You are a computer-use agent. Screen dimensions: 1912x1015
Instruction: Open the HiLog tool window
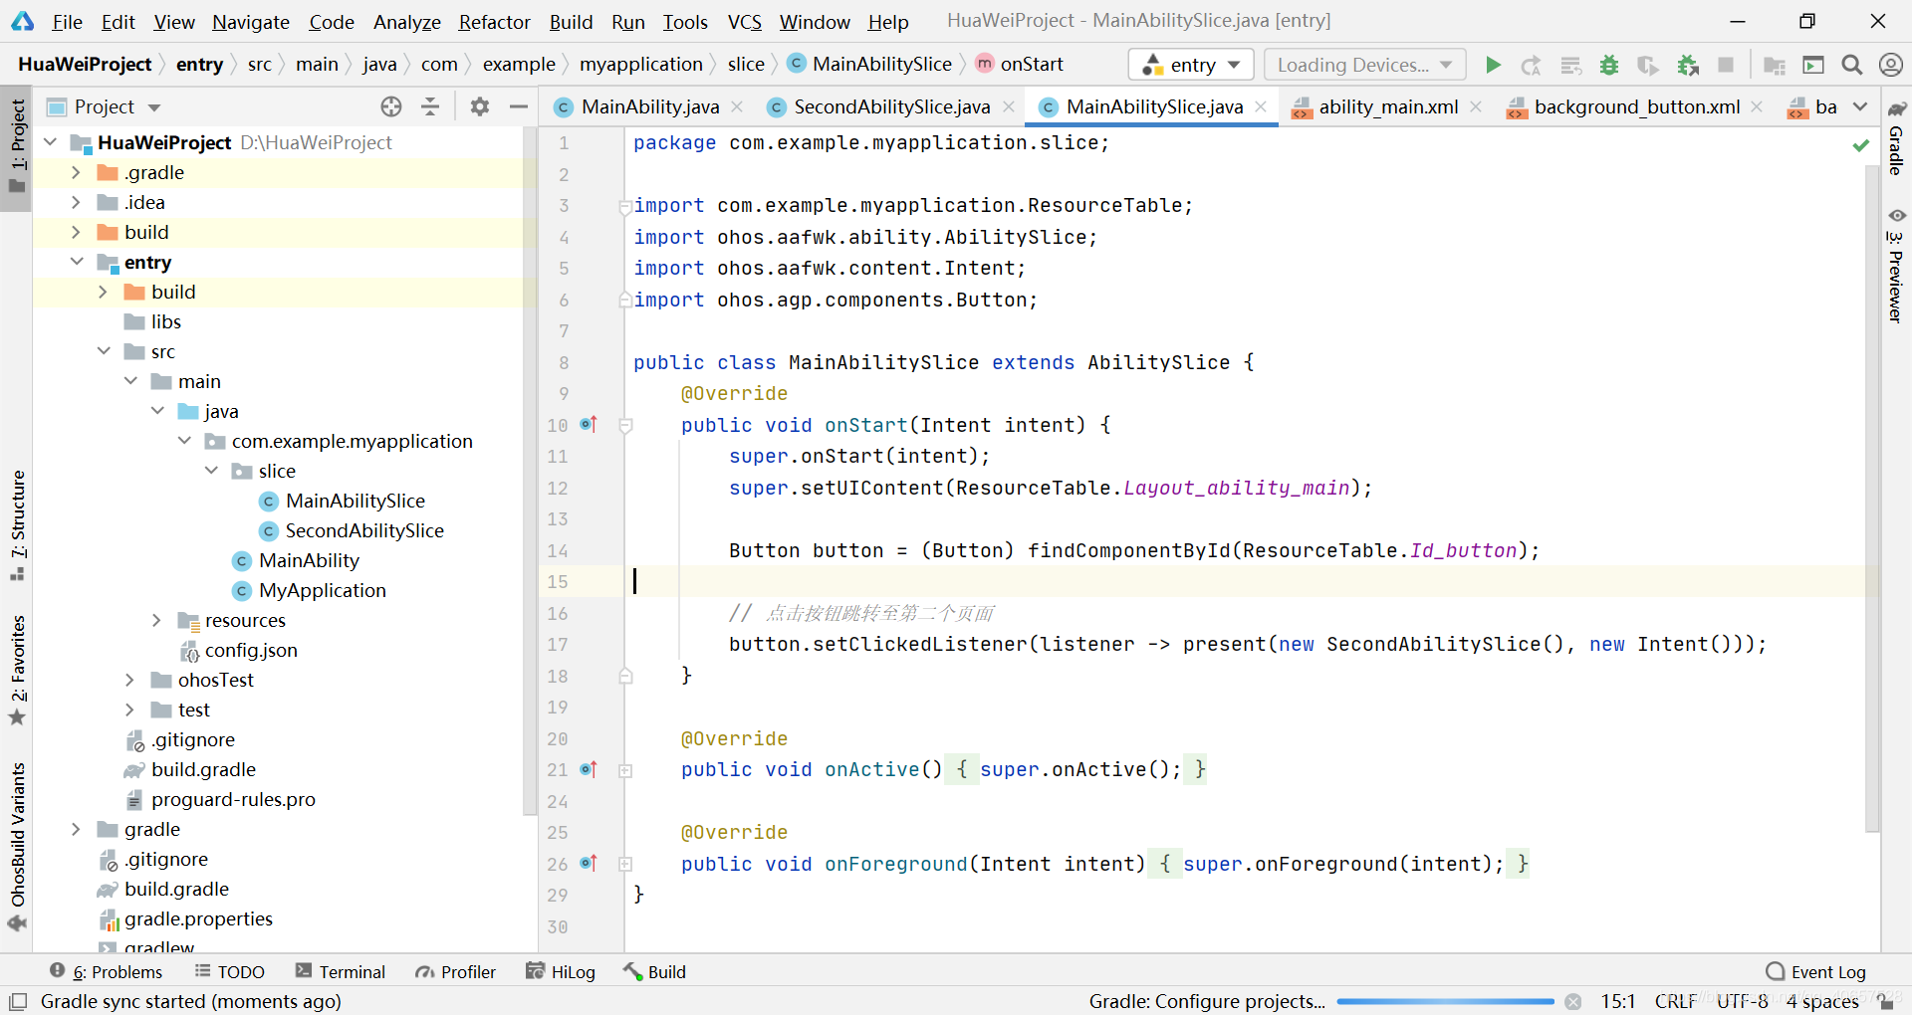tap(561, 972)
